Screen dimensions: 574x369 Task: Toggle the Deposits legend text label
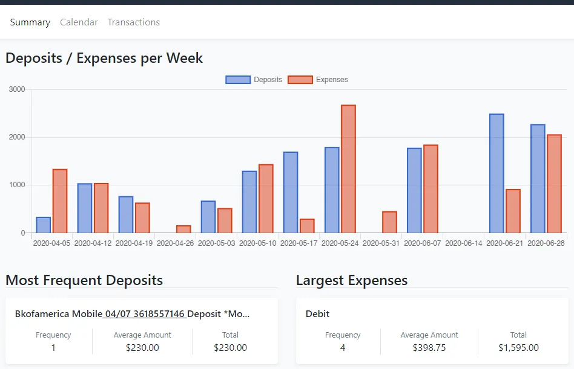coord(268,80)
